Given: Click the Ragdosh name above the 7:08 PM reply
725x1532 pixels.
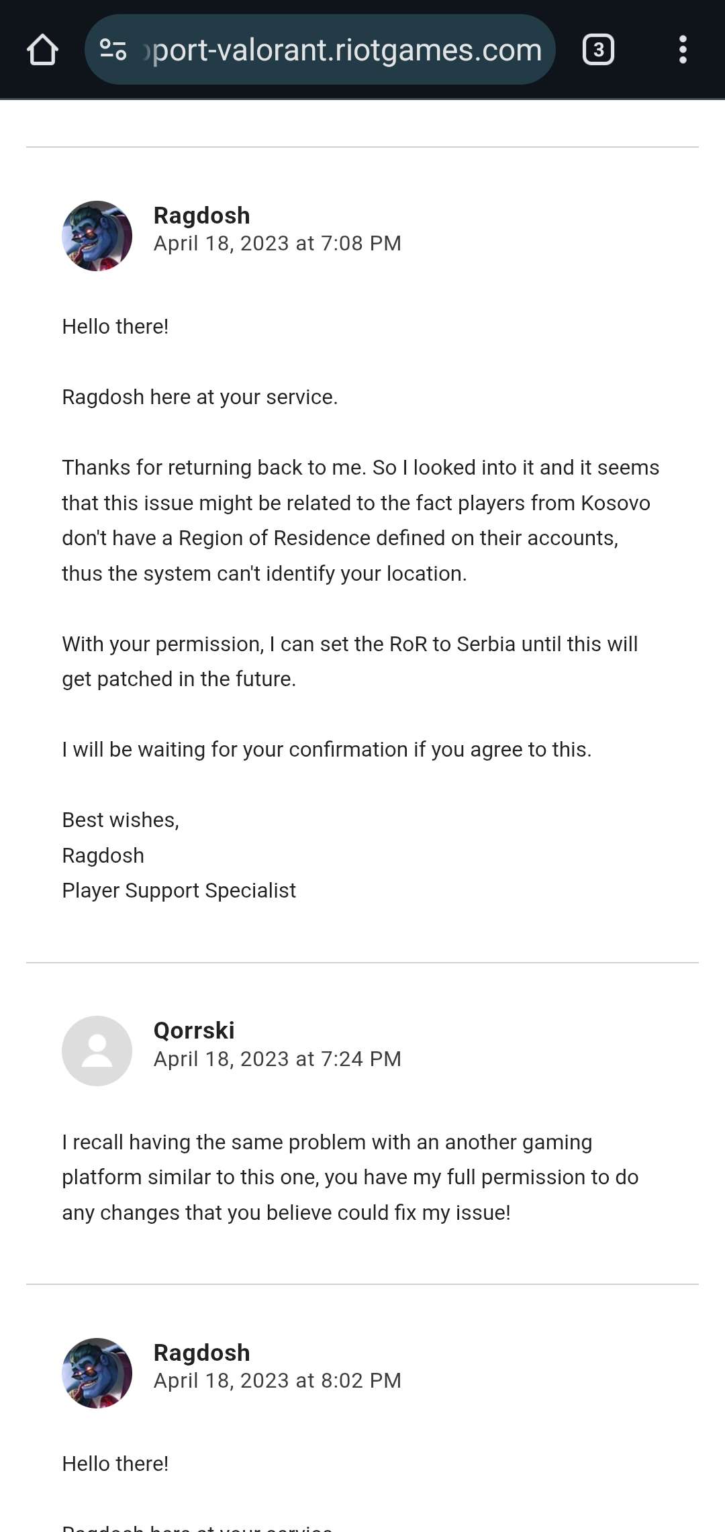Looking at the screenshot, I should click(201, 216).
